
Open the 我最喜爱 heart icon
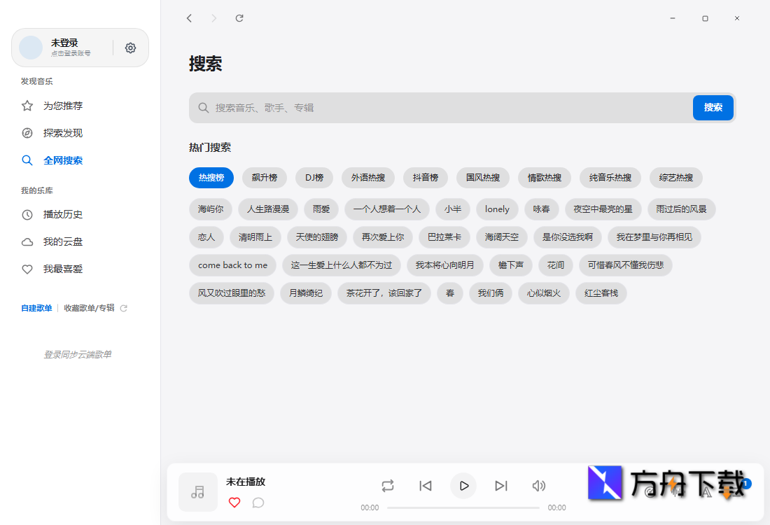click(27, 269)
